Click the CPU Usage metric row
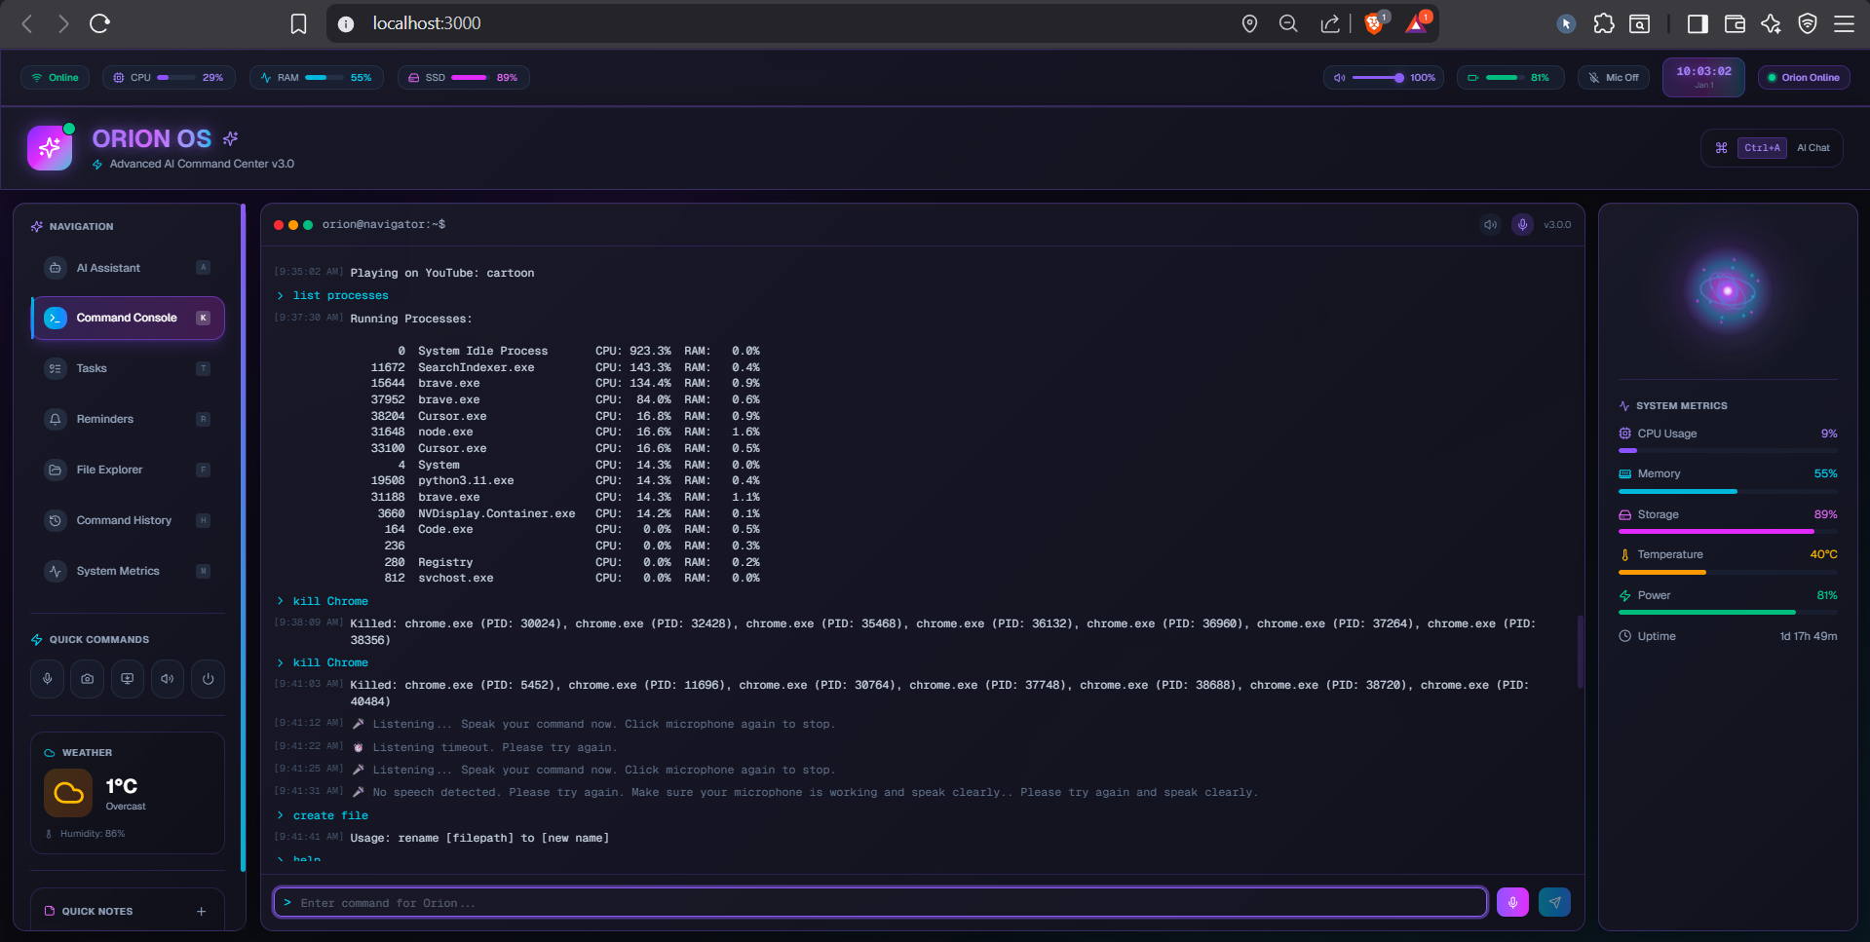The height and width of the screenshot is (942, 1870). point(1728,440)
